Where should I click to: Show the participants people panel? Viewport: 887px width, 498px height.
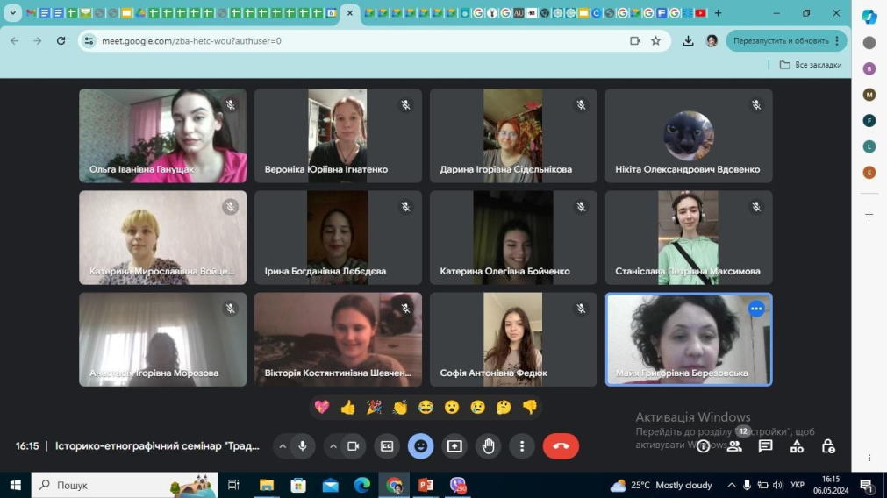pyautogui.click(x=734, y=446)
